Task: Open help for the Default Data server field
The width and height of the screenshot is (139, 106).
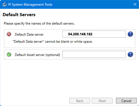Action: pyautogui.click(x=130, y=34)
